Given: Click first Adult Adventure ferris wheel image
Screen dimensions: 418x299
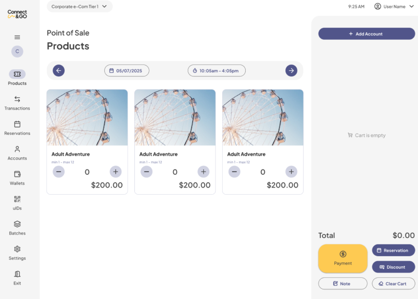Looking at the screenshot, I should 87,118.
